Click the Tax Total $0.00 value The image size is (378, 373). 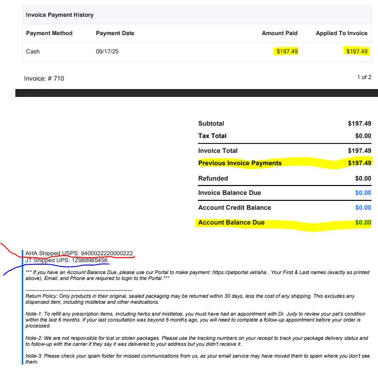pyautogui.click(x=363, y=136)
